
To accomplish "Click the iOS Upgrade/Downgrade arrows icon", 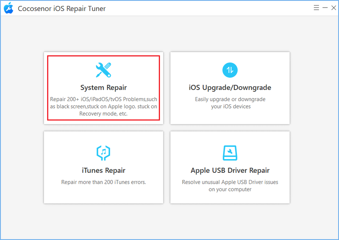I will (x=230, y=70).
